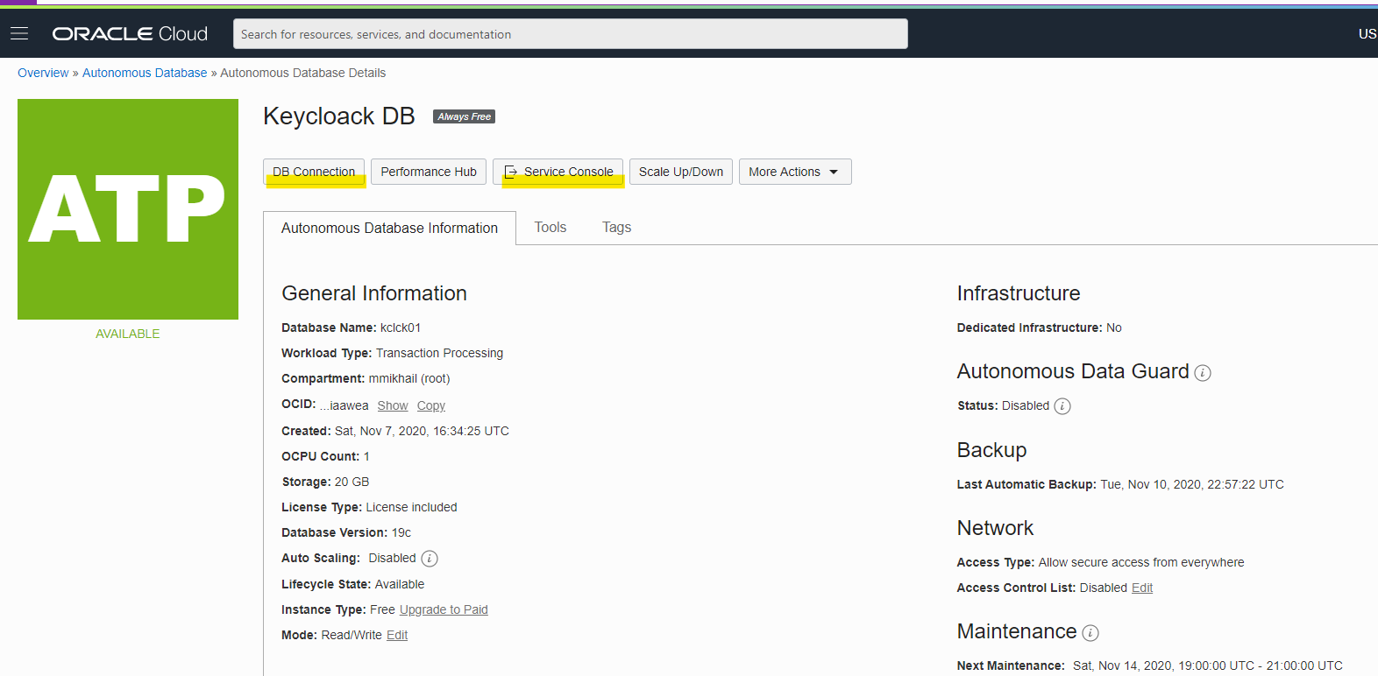Click the Oracle Cloud logo
This screenshot has height=676, width=1378.
[130, 33]
